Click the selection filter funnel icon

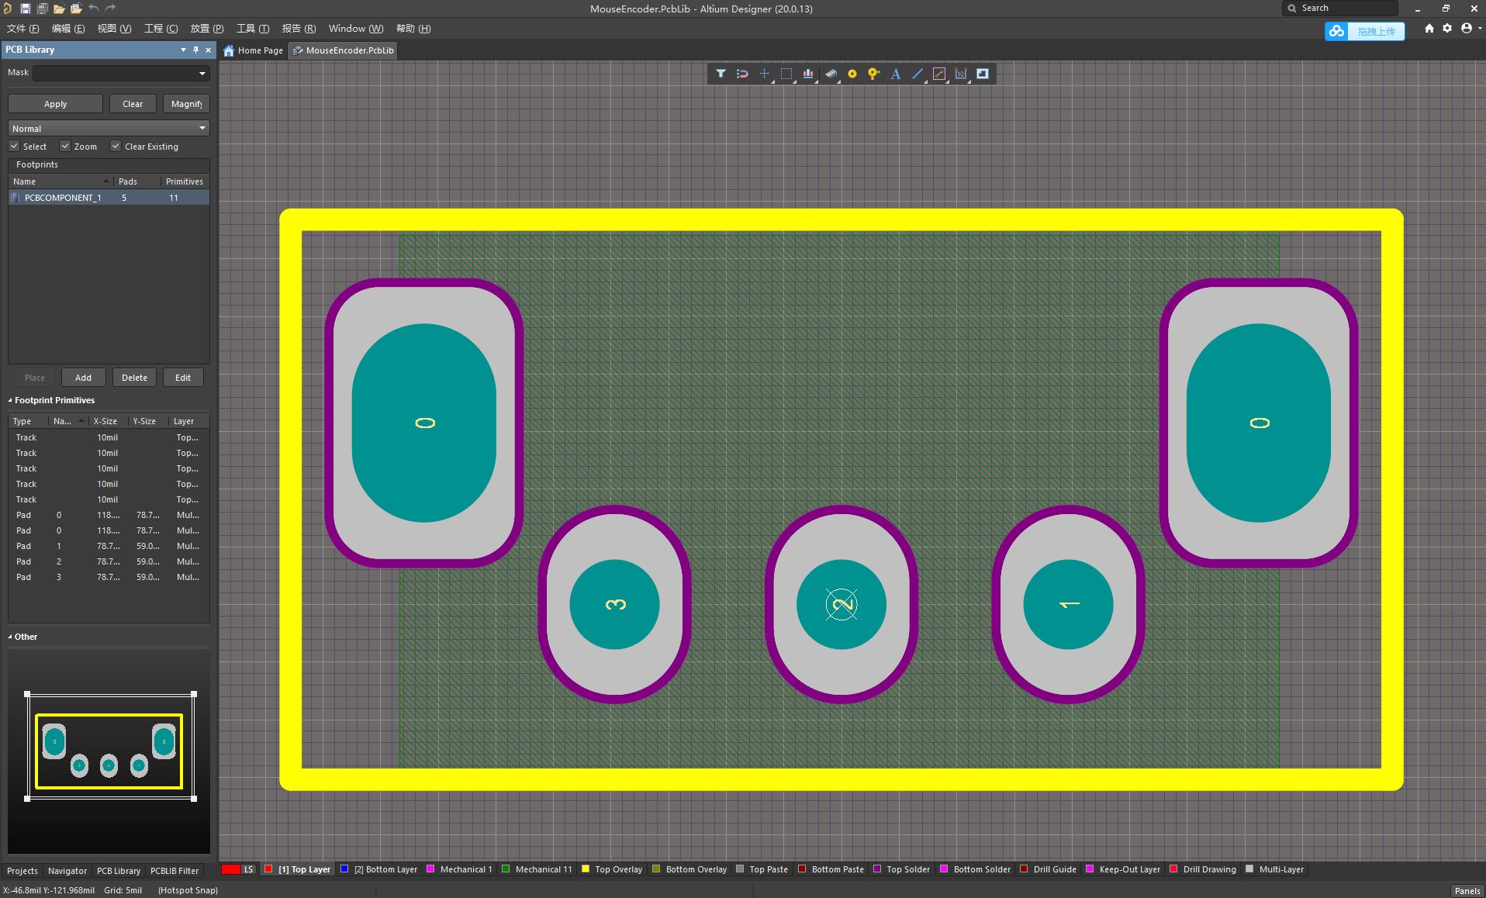[721, 74]
